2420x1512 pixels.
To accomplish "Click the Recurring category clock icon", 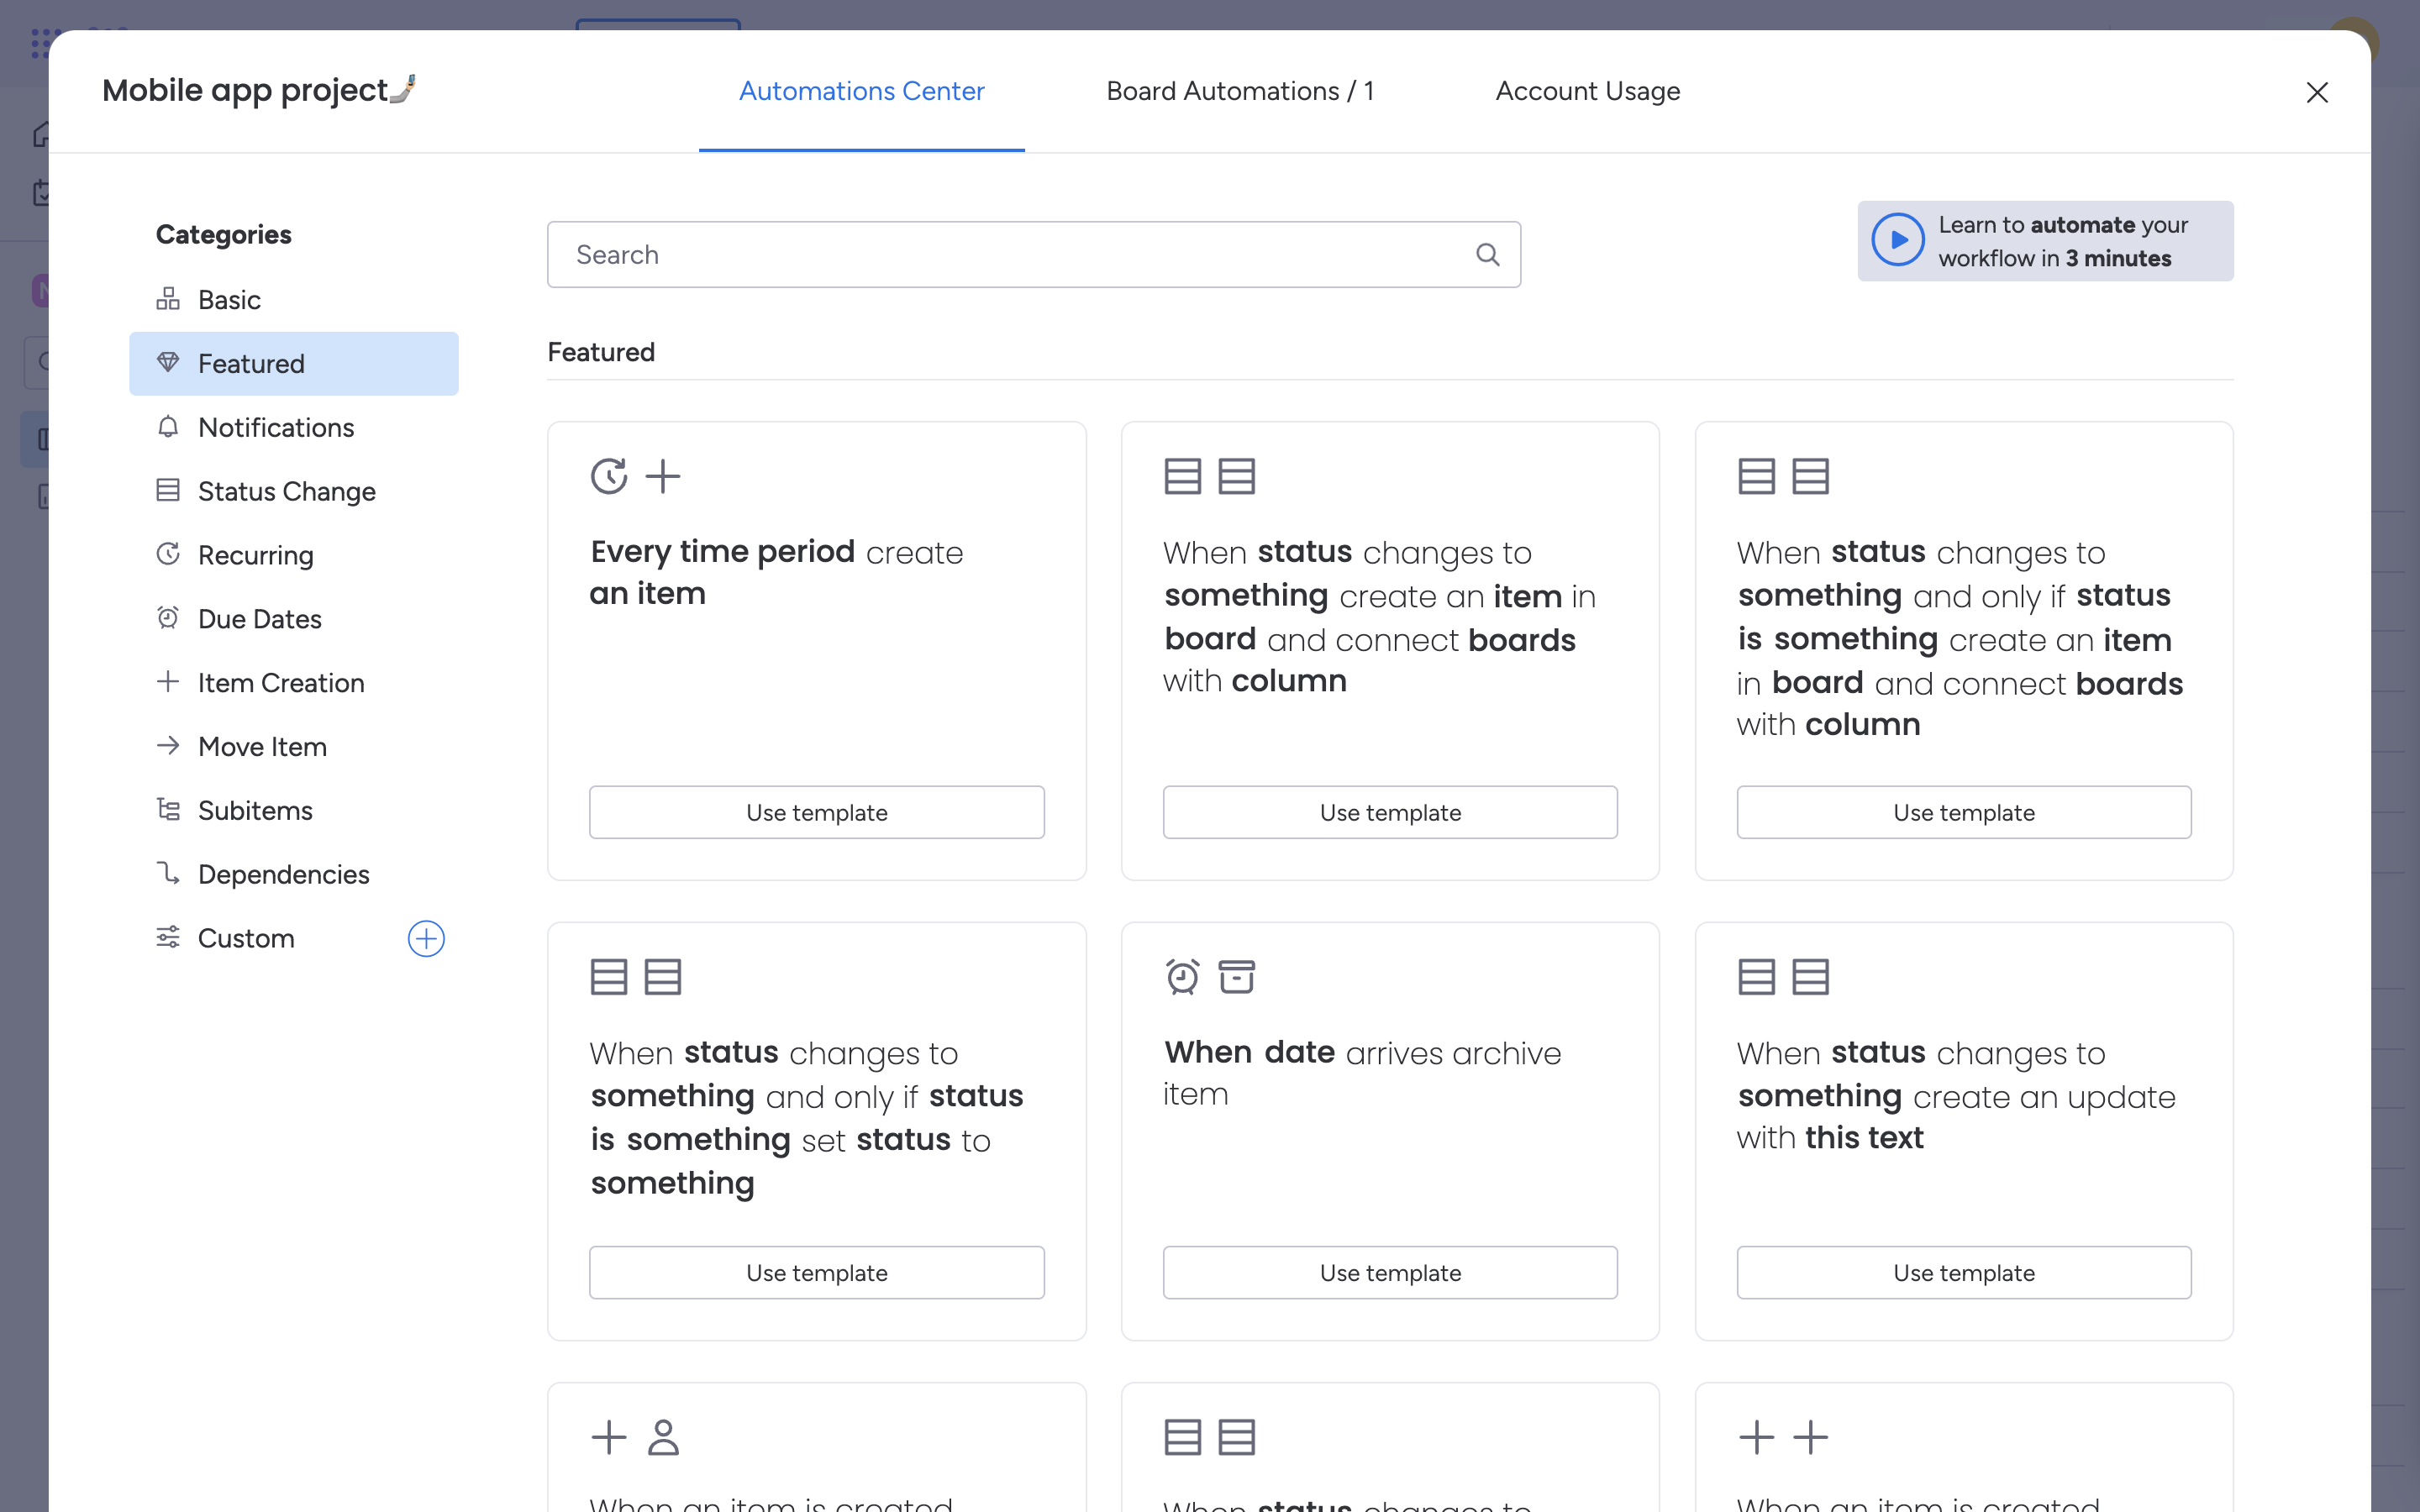I will coord(168,554).
